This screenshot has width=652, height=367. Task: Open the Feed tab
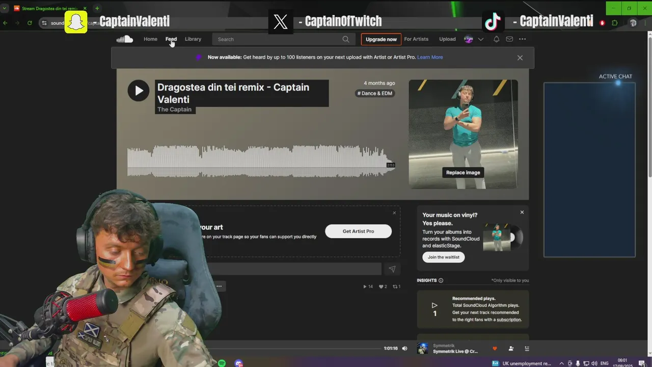tap(171, 39)
